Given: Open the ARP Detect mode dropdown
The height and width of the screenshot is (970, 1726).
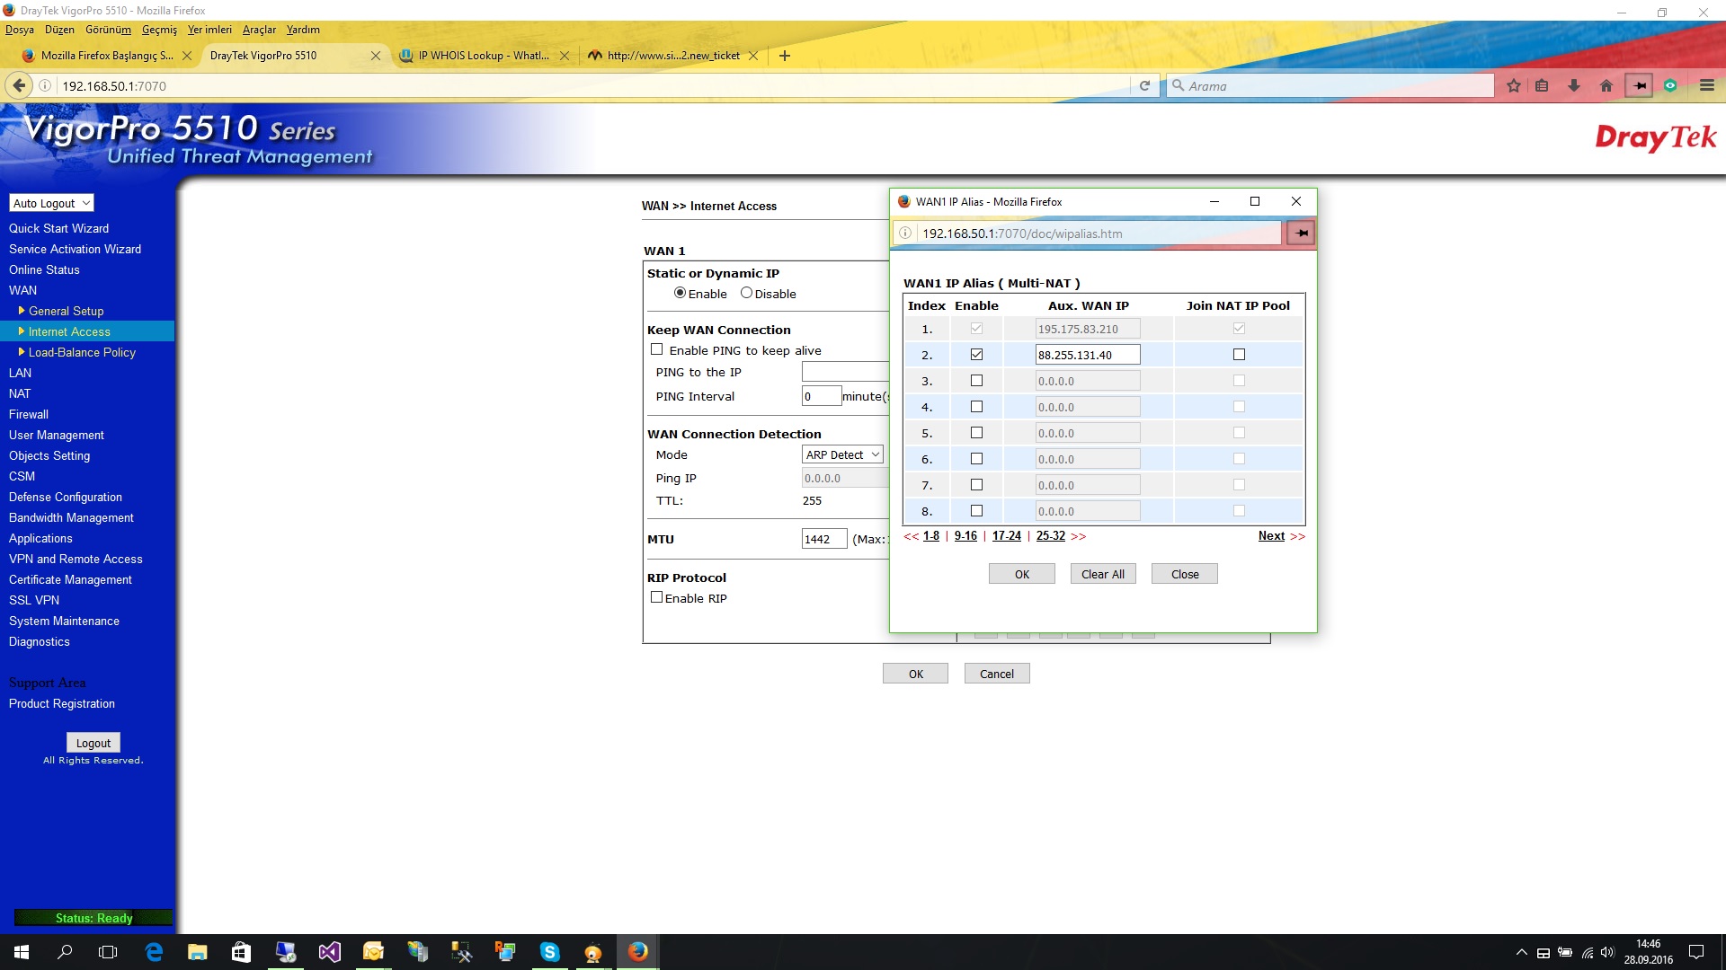Looking at the screenshot, I should [x=842, y=455].
